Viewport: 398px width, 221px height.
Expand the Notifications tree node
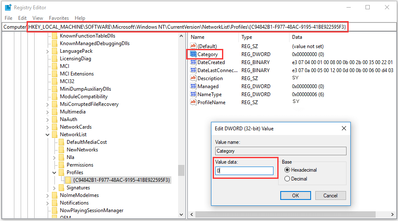(47, 203)
